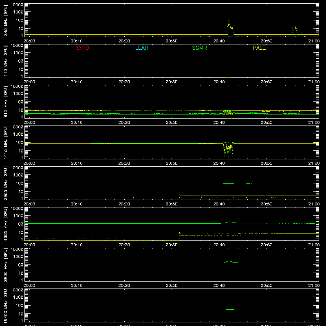Click the 20:10 tick label under 410 MHz panel
This screenshot has height=326, width=326.
pos(77,82)
